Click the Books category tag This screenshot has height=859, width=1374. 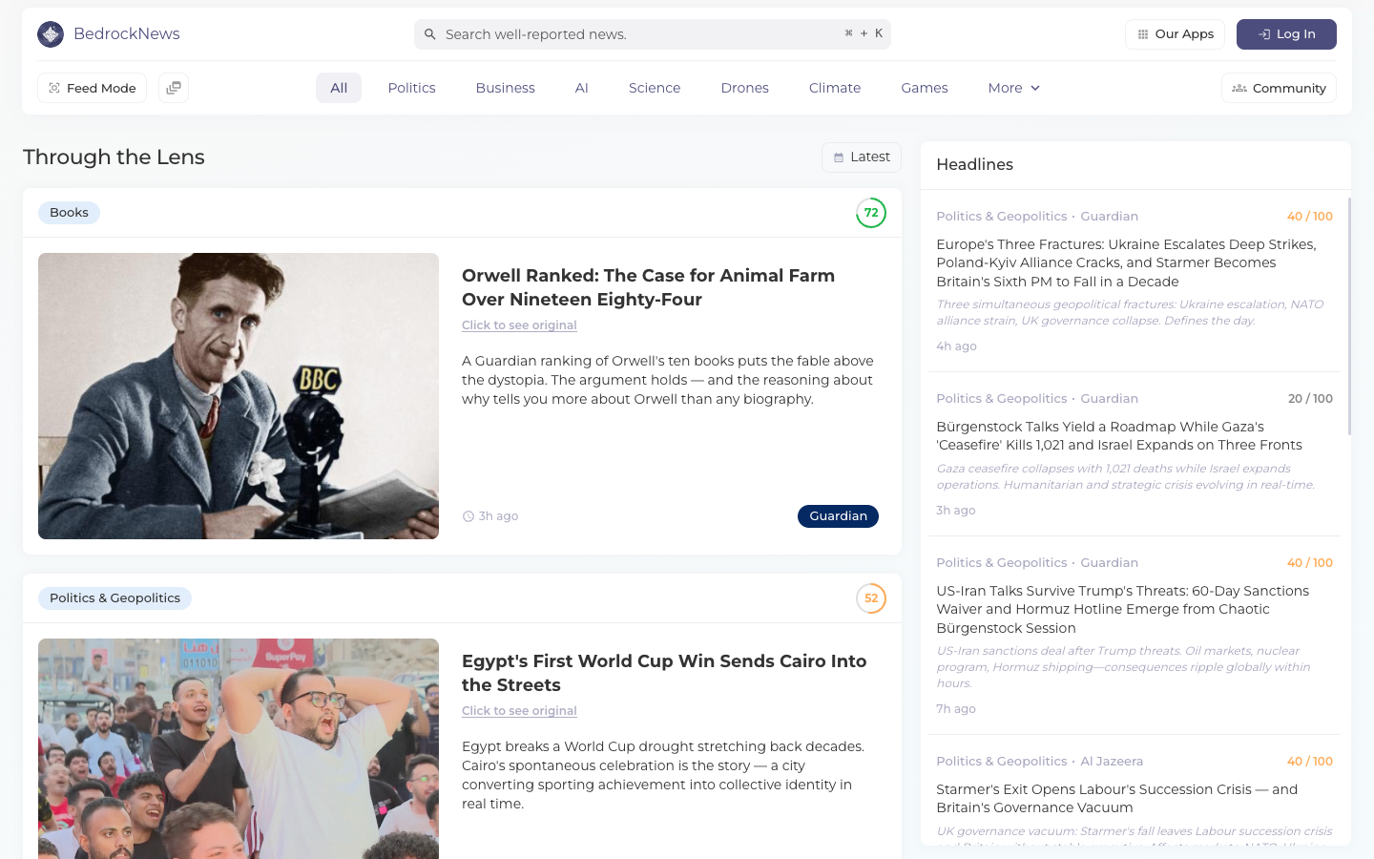[x=69, y=213]
